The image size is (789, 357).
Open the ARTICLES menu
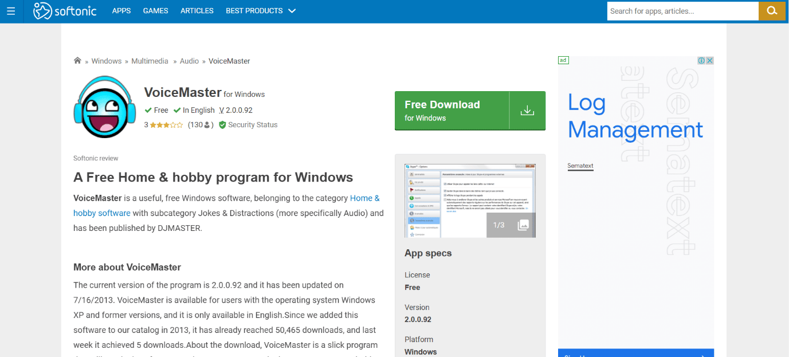197,11
